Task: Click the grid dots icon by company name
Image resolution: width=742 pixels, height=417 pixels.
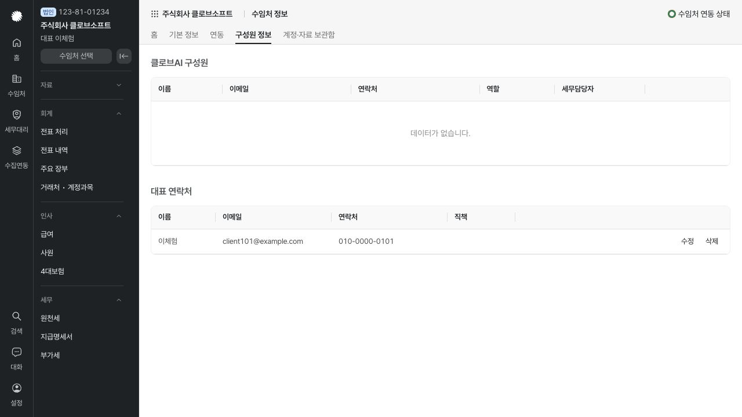Action: click(155, 14)
